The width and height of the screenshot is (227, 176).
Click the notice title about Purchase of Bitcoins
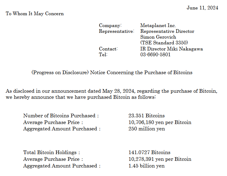[x=112, y=72]
